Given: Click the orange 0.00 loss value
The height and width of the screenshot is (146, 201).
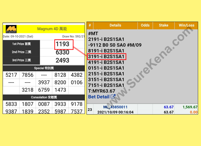Looking at the screenshot, I should pyautogui.click(x=194, y=112).
